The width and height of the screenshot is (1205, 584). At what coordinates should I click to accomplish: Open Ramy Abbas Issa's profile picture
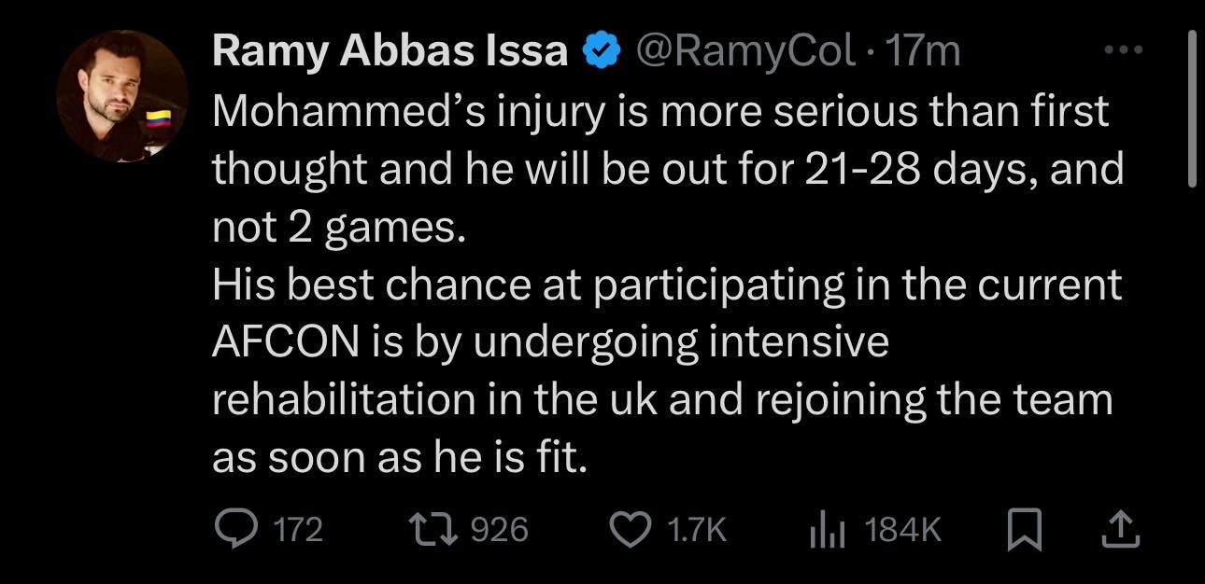pos(121,96)
